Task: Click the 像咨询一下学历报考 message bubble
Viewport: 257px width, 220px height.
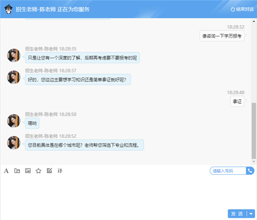Action: [x=222, y=36]
